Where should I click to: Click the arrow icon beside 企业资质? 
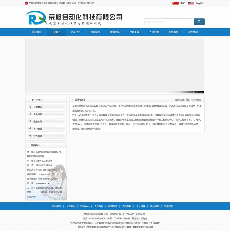[x=30, y=114]
